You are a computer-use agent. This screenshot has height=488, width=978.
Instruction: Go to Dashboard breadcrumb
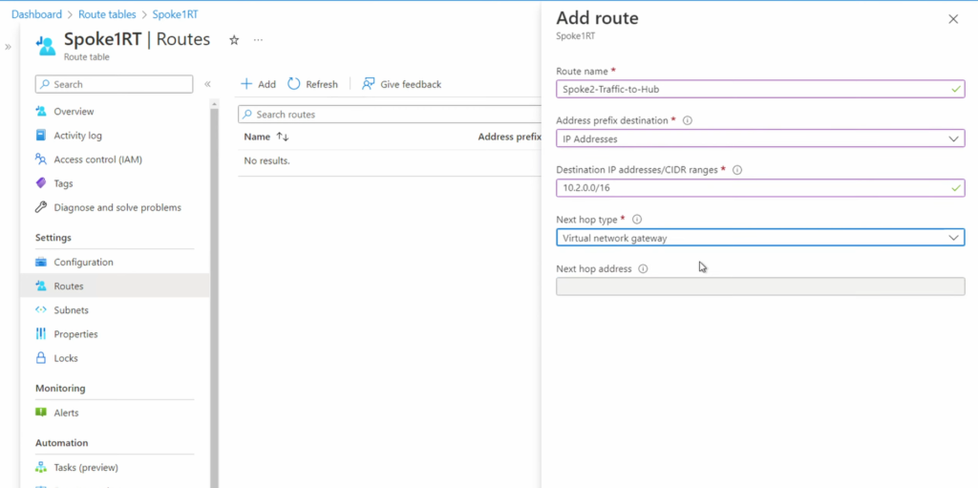(37, 14)
